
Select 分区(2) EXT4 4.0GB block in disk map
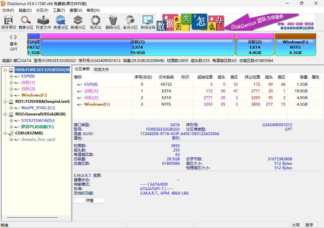(255, 45)
